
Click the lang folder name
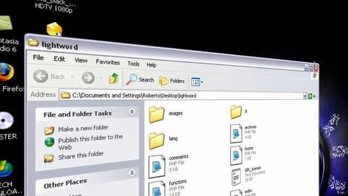(173, 139)
